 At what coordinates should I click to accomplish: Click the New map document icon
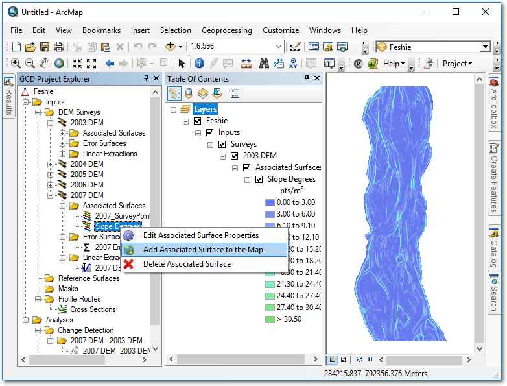pos(16,47)
